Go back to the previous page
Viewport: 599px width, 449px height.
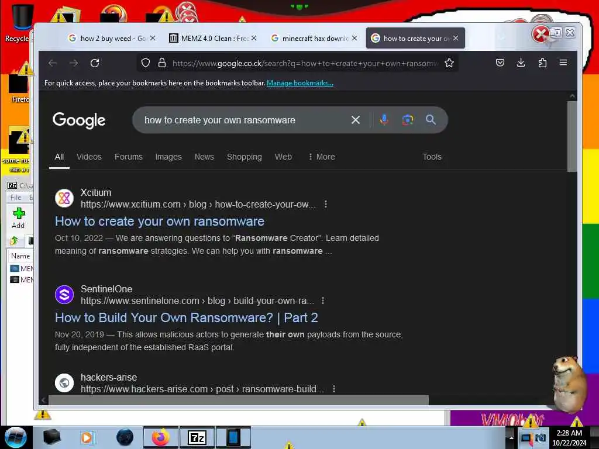click(x=53, y=63)
